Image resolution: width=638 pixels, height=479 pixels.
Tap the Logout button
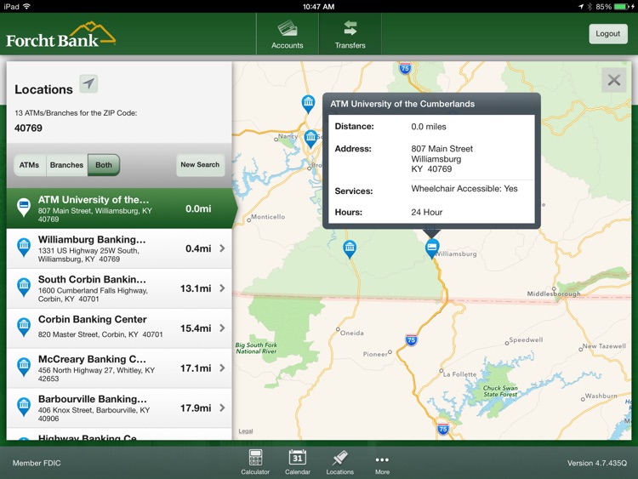coord(608,34)
